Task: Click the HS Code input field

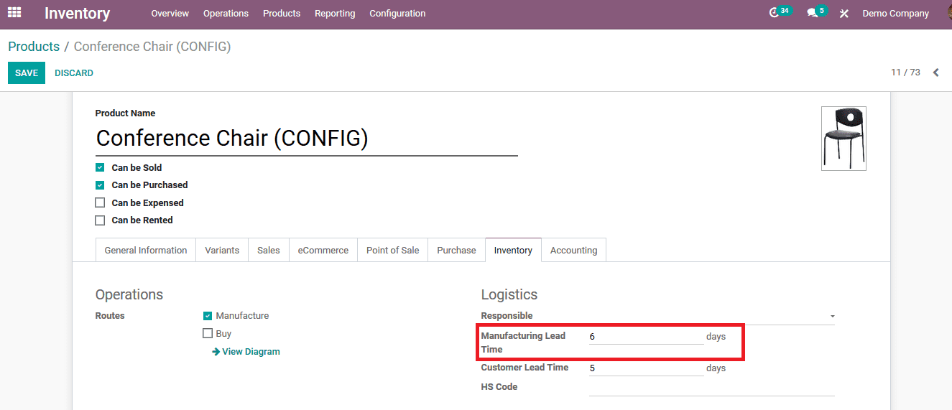Action: (x=711, y=388)
